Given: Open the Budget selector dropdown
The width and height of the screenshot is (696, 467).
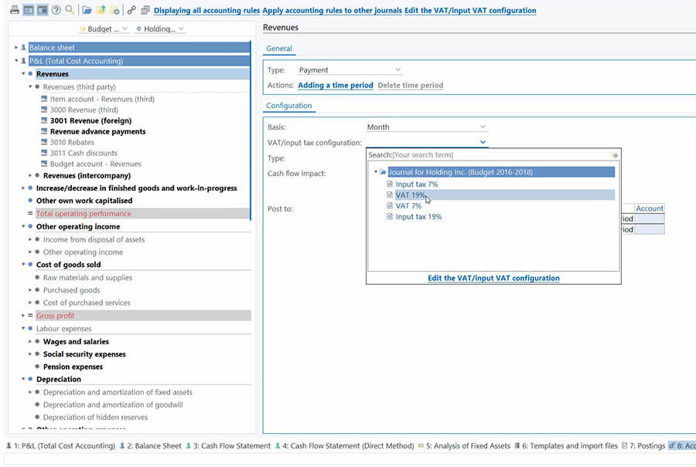Looking at the screenshot, I should coord(104,29).
